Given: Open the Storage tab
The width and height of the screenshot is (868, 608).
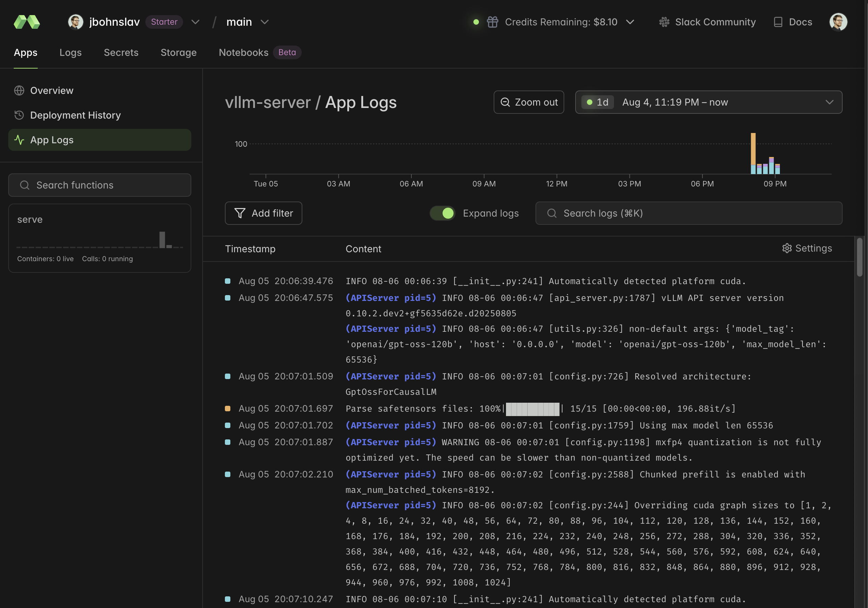Looking at the screenshot, I should click(179, 52).
